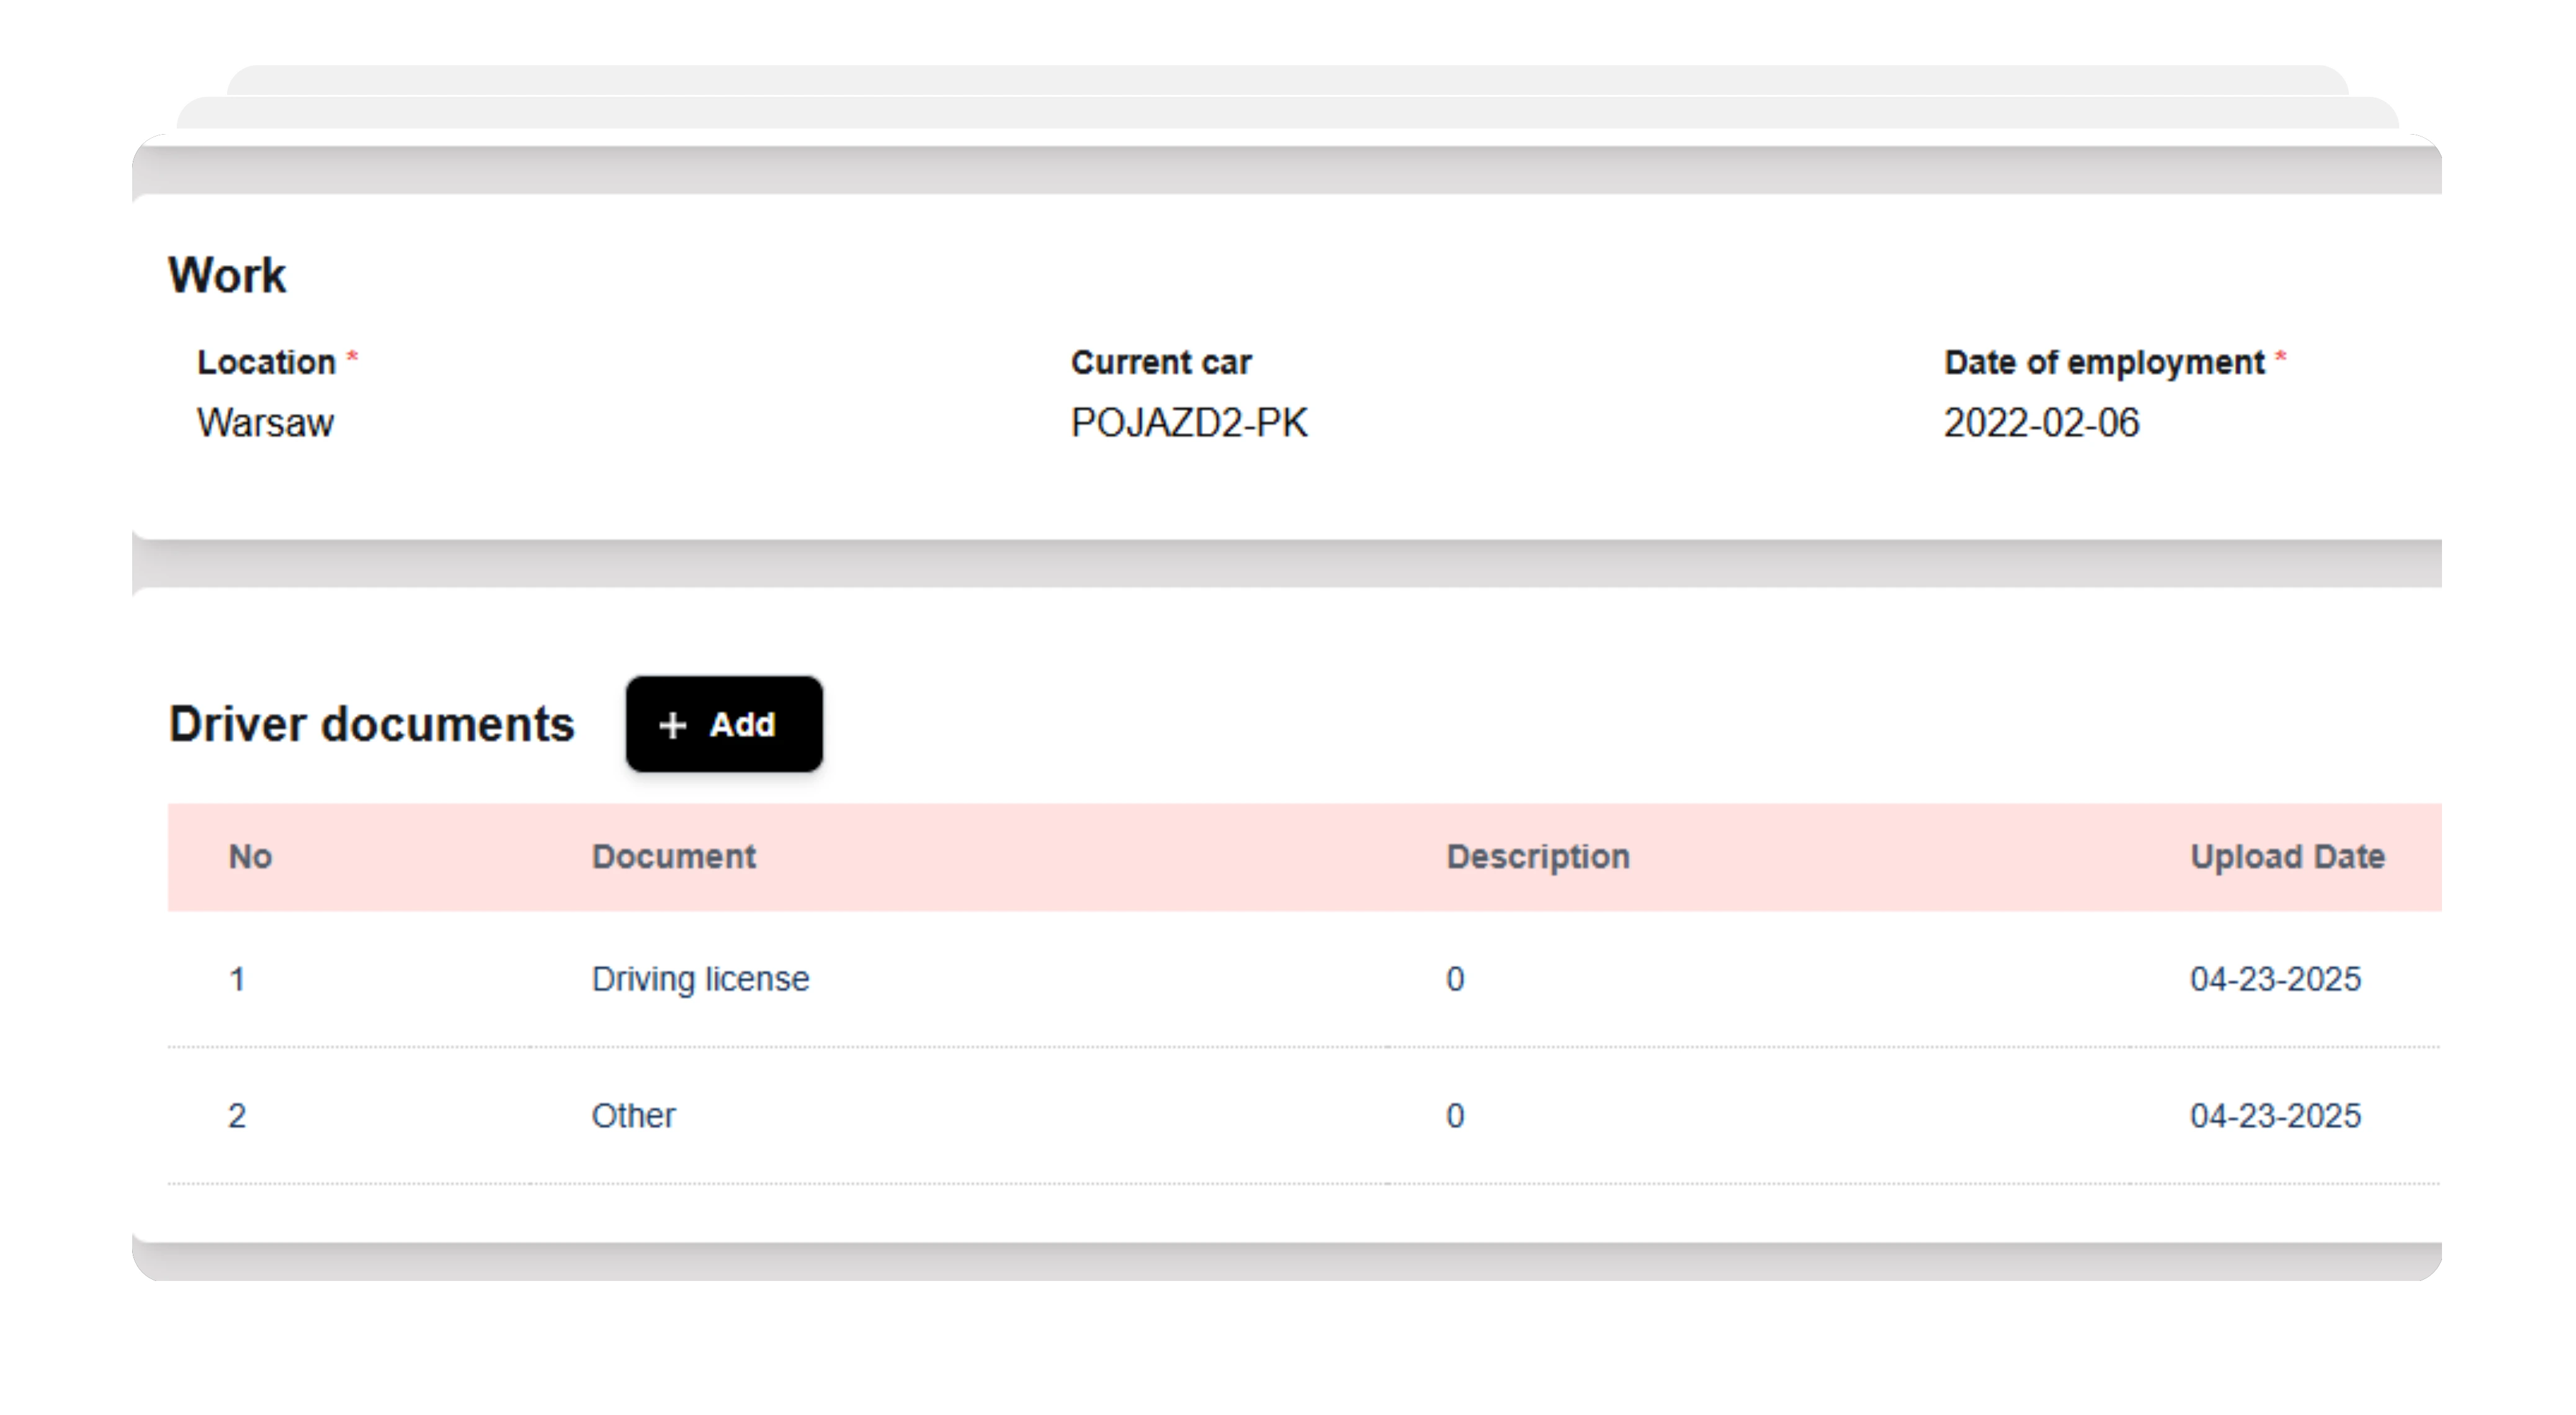Click the Upload Date column header

(2286, 857)
